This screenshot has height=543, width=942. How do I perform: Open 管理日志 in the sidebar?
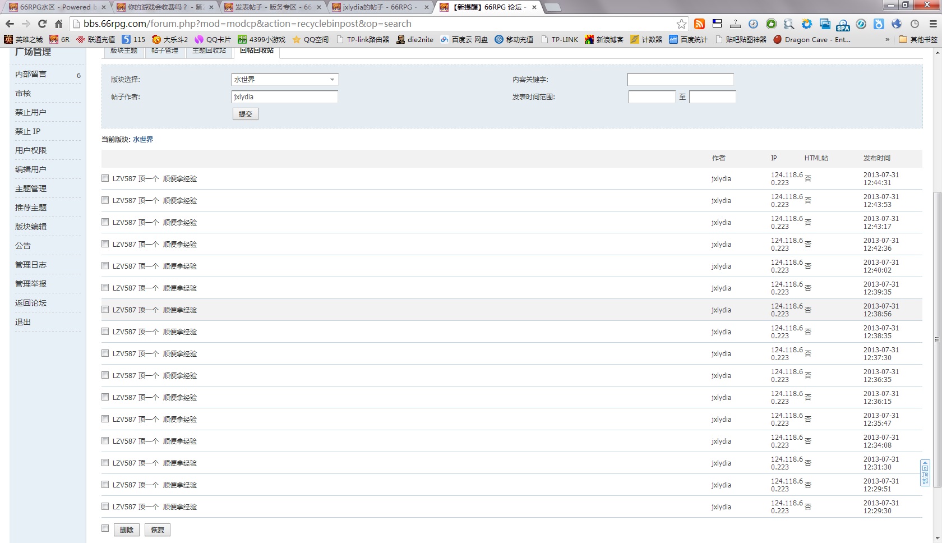[x=31, y=265]
